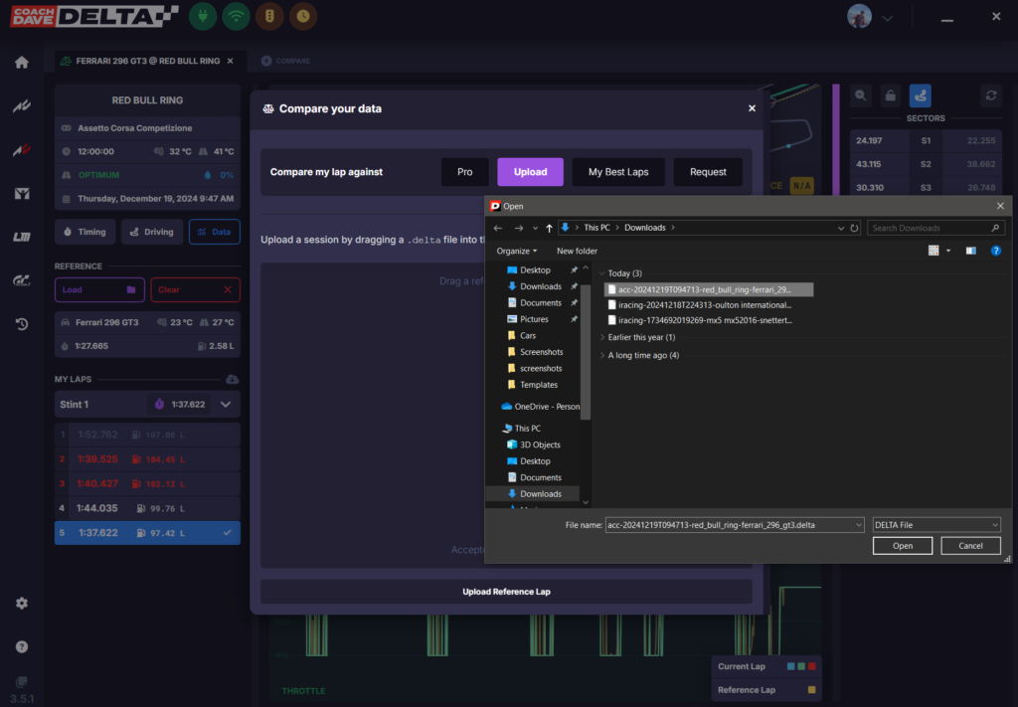Click the yellow Reference Lap color swatch
Viewport: 1018px width, 707px height.
tap(811, 690)
